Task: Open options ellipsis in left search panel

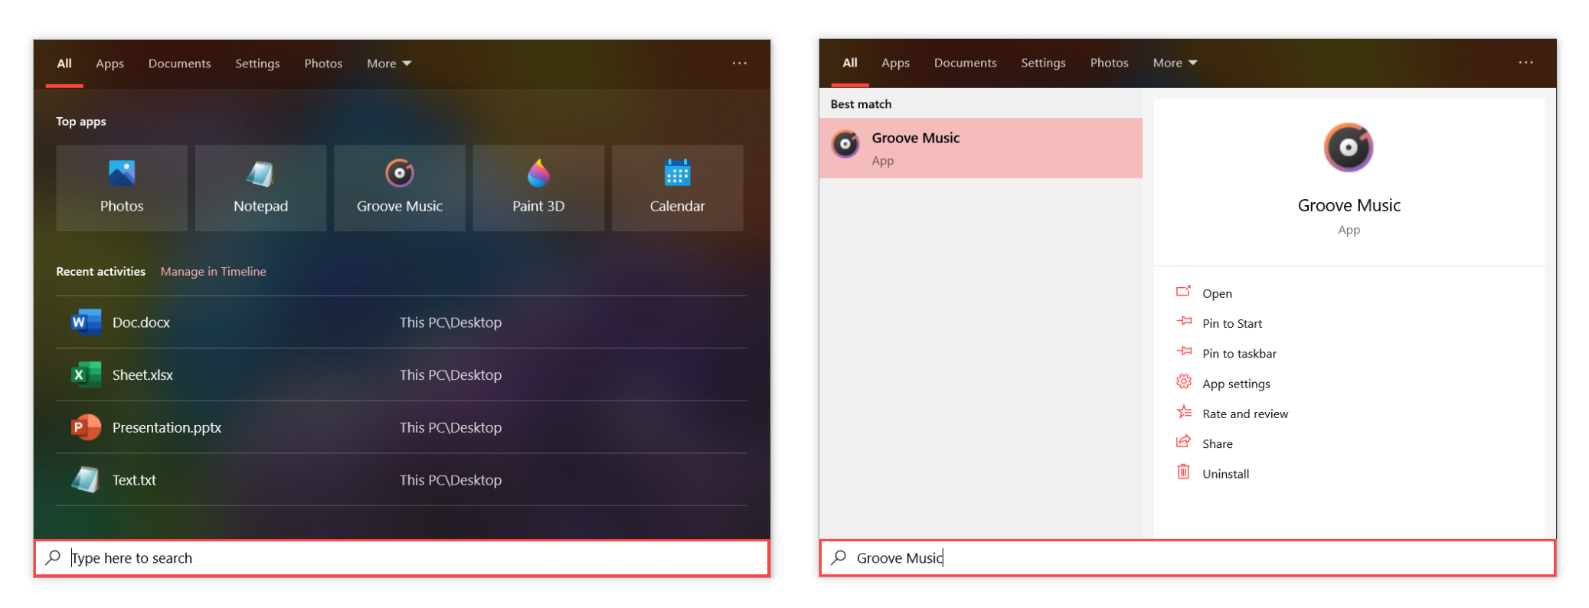Action: point(739,63)
